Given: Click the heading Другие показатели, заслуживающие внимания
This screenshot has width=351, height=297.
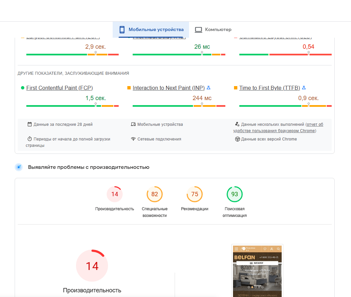Looking at the screenshot, I should [x=73, y=73].
